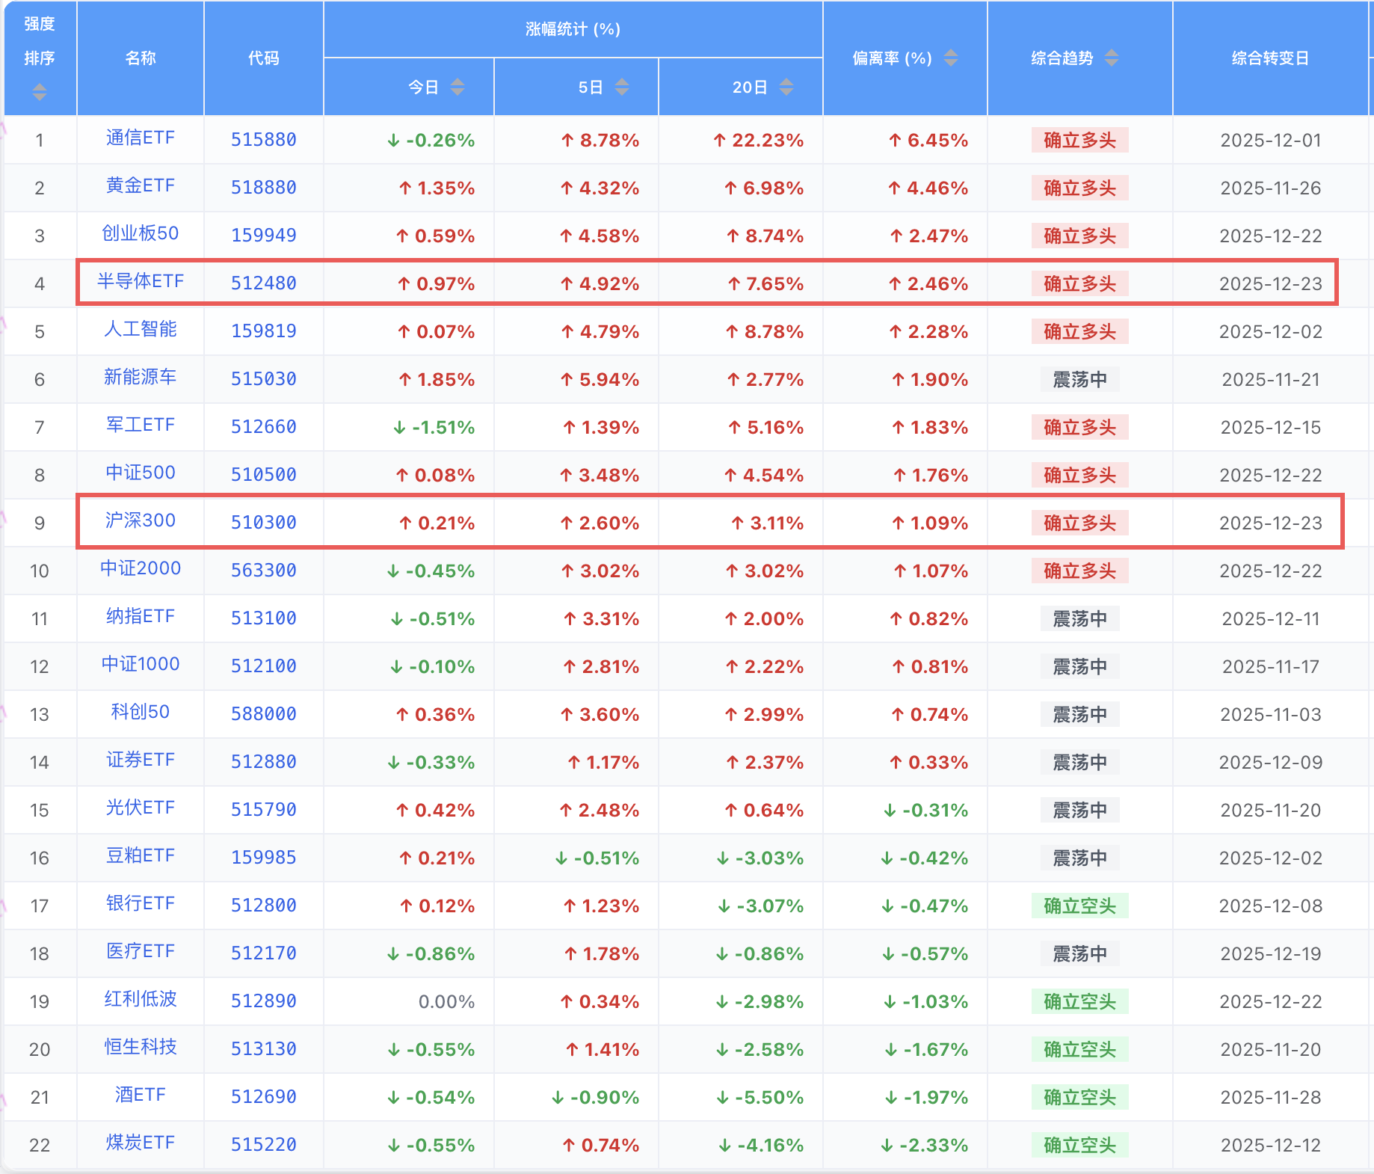Click fund code 510300

pos(263,523)
